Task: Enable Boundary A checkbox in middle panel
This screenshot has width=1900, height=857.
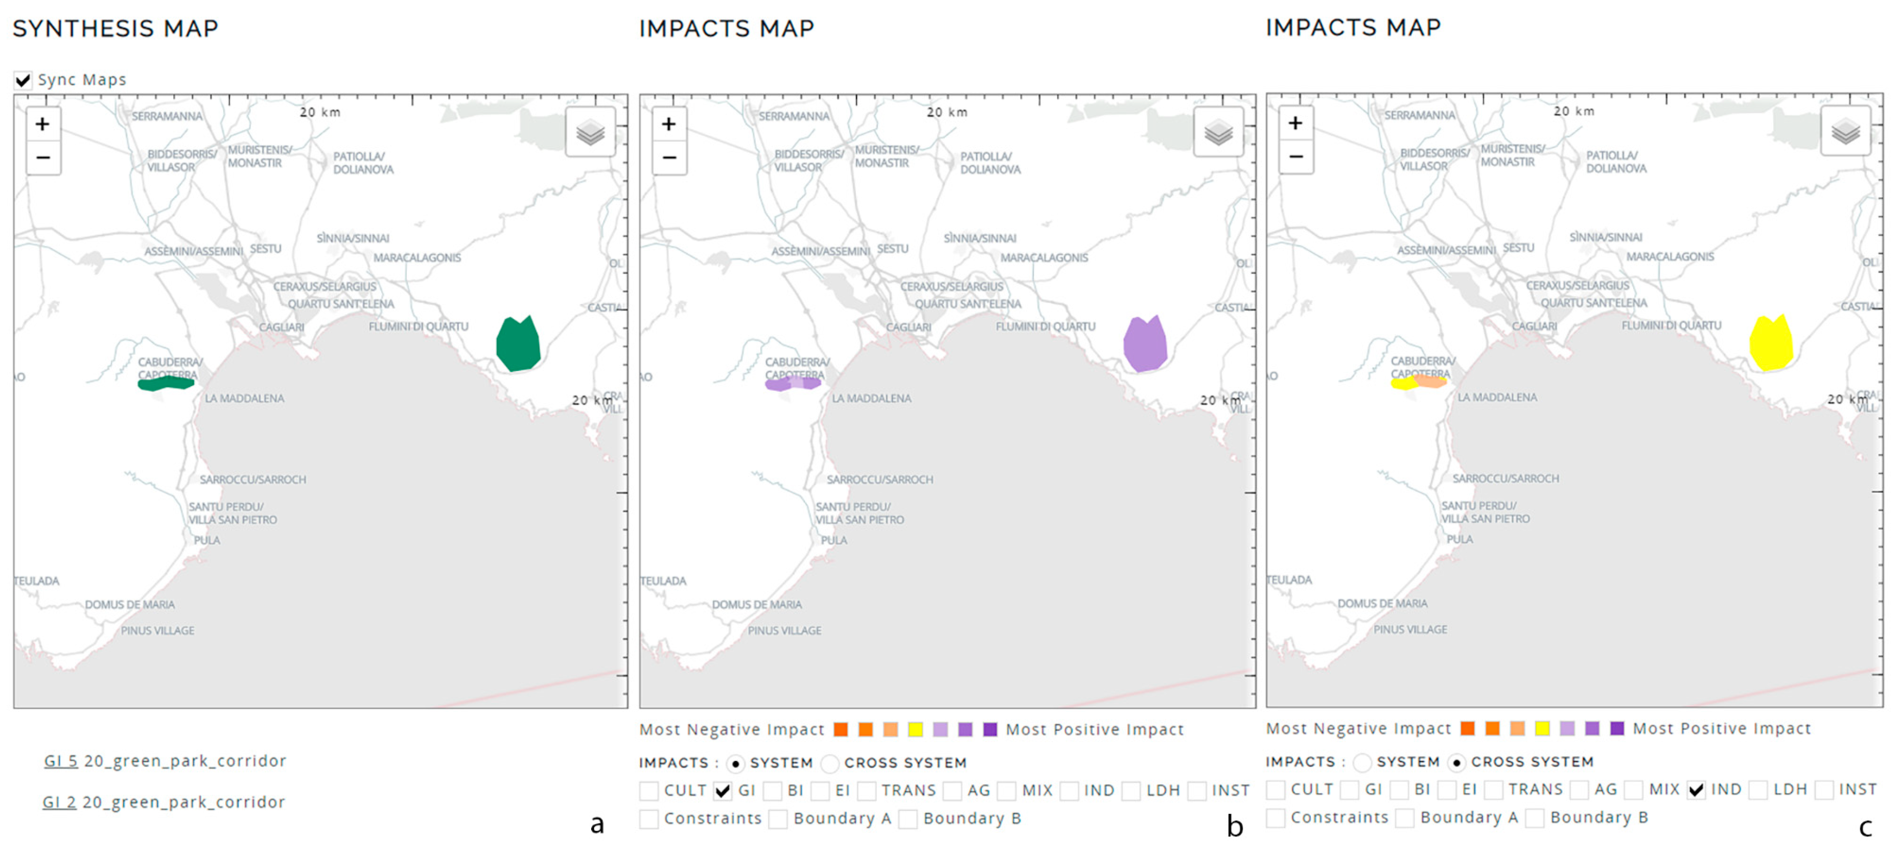Action: (777, 819)
